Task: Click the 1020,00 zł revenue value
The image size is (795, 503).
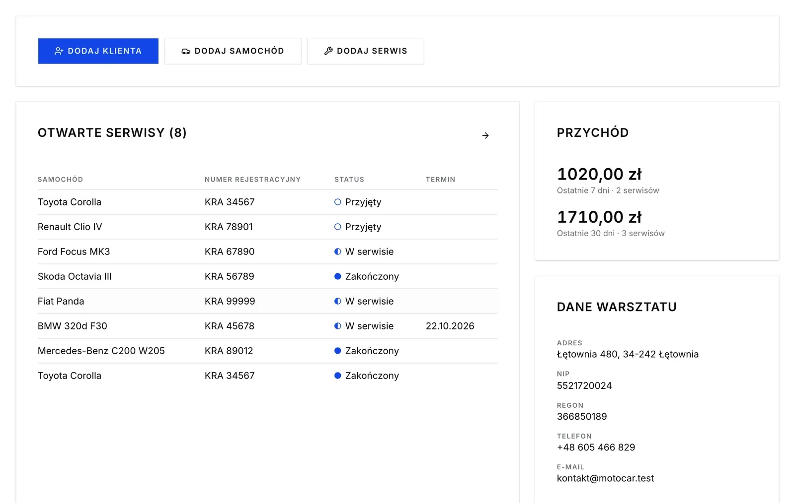Action: pos(599,174)
